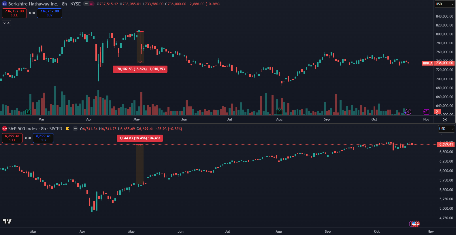The height and width of the screenshot is (235, 456).
Task: Open chart settings hexagon gear icon
Action: click(445, 119)
